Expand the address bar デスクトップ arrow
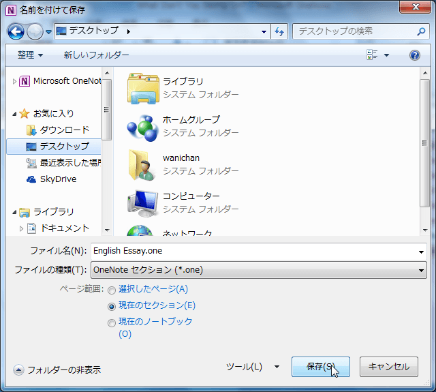The width and height of the screenshot is (436, 392). [x=129, y=32]
